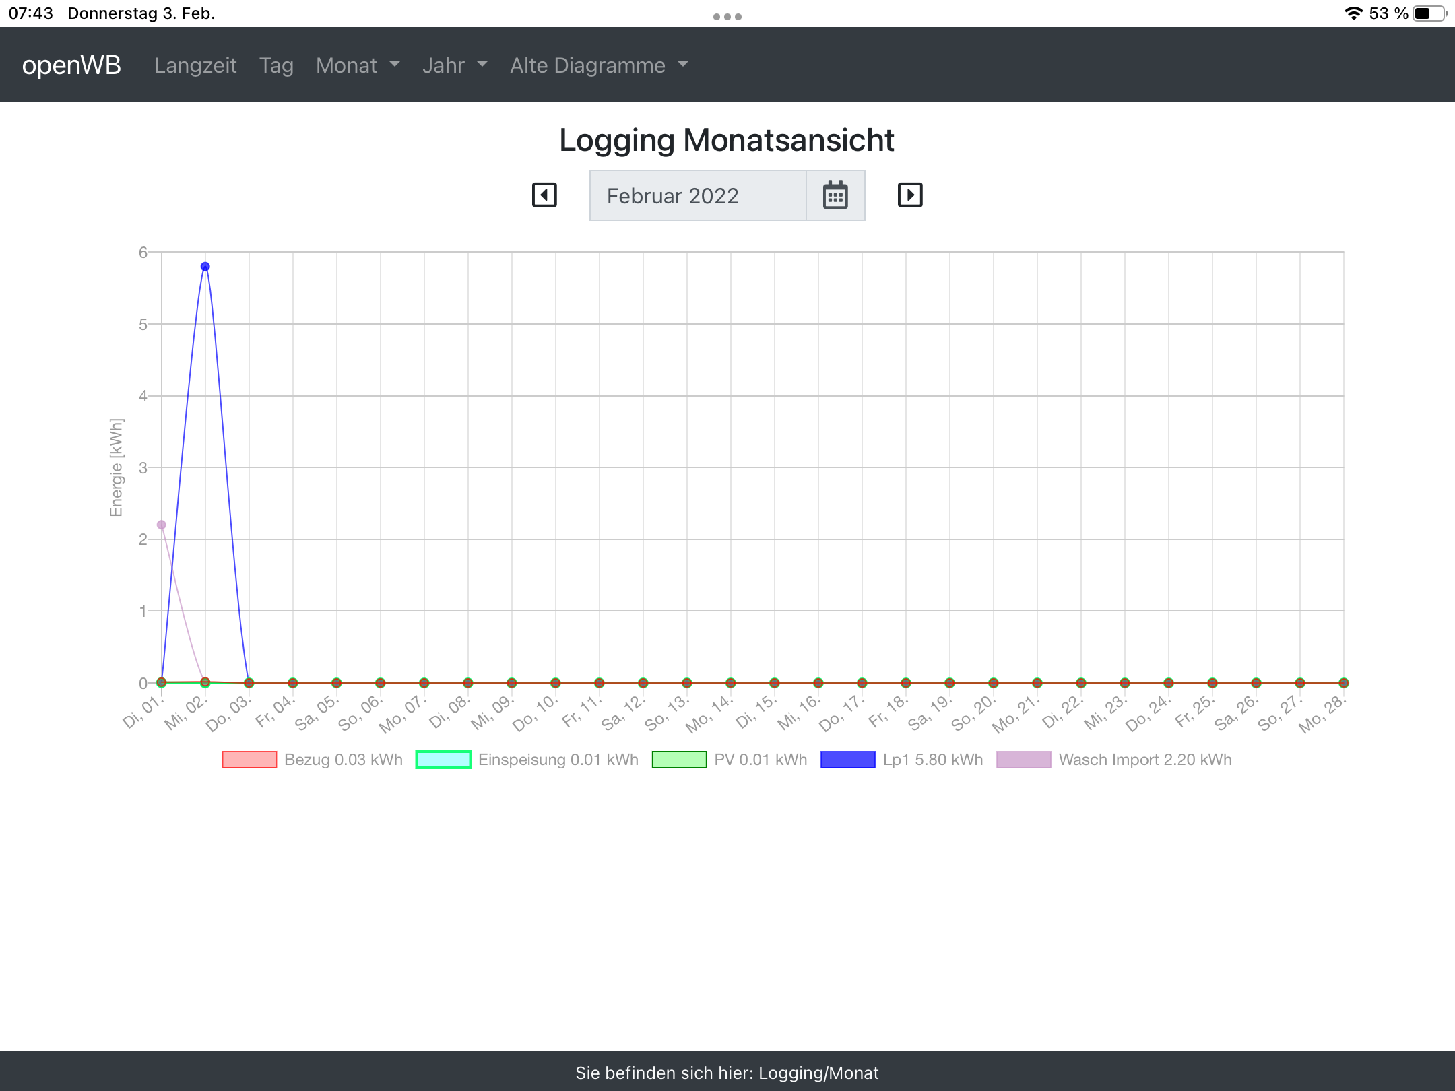Expand the Jahr dropdown menu
Image resolution: width=1455 pixels, height=1091 pixels.
pyautogui.click(x=455, y=65)
